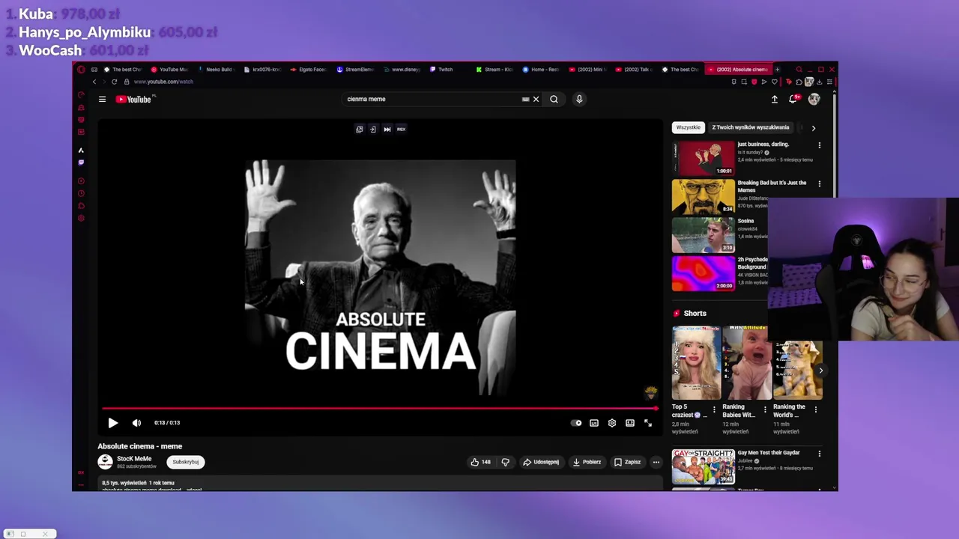959x539 pixels.
Task: Enter fullscreen mode
Action: 648,423
